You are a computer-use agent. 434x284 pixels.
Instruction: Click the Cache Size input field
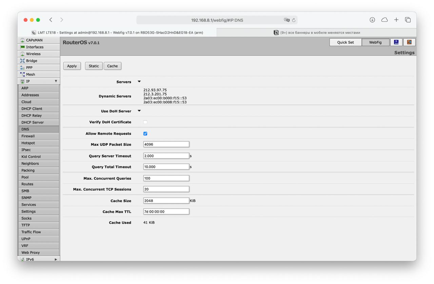166,201
